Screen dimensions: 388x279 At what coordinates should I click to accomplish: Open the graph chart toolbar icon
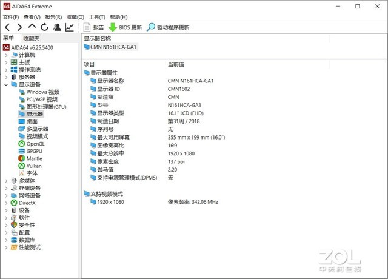pyautogui.click(x=70, y=27)
